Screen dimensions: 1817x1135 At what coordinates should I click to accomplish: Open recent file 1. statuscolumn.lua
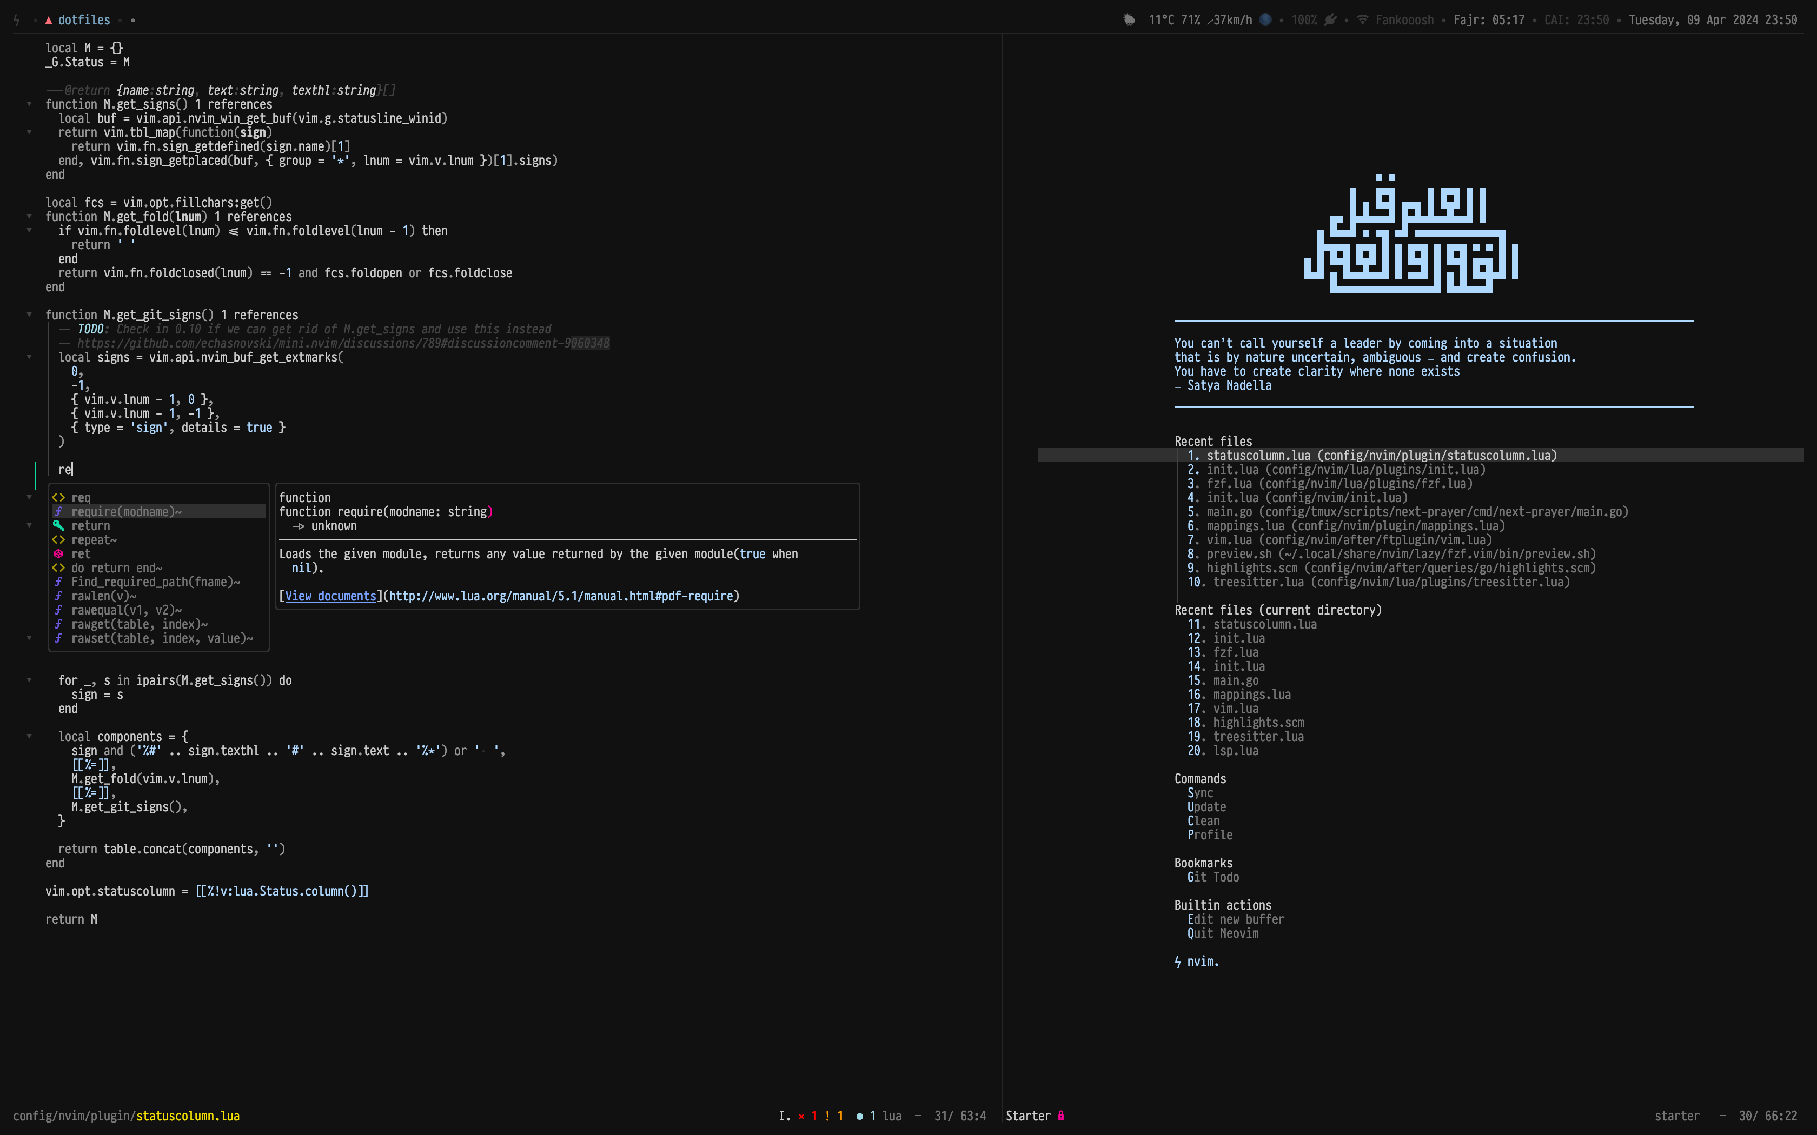click(1372, 456)
